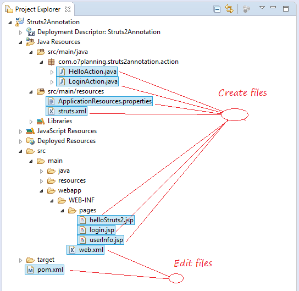Click the Collapse All toolbar icon
299x291 pixels.
coord(217,9)
